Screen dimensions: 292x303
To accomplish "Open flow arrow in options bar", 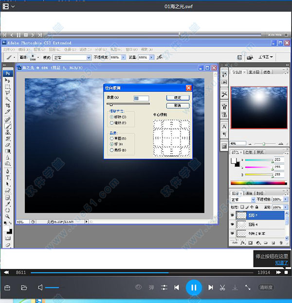I will [152, 57].
